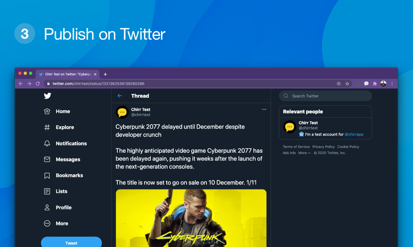Open a new tab with plus button
The width and height of the screenshot is (413, 247).
[105, 74]
